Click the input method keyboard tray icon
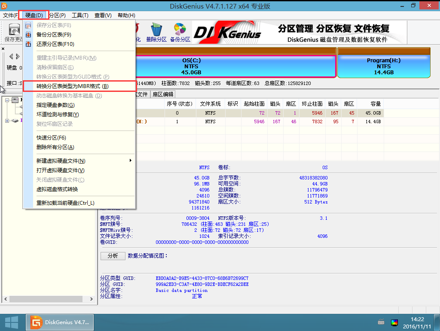440x331 pixels. click(381, 322)
